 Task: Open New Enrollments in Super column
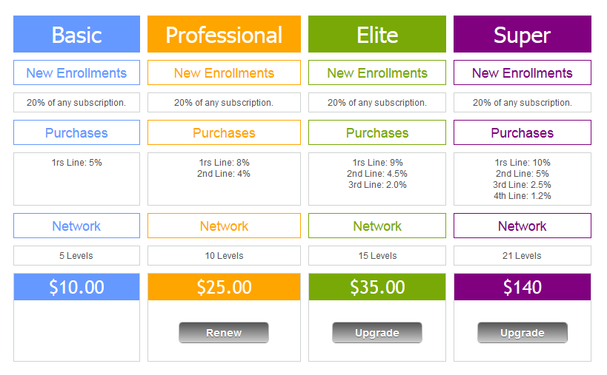click(522, 73)
